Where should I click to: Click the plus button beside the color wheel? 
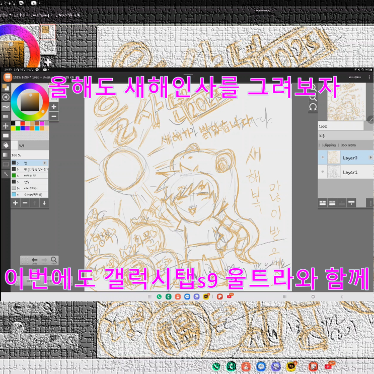click(54, 107)
